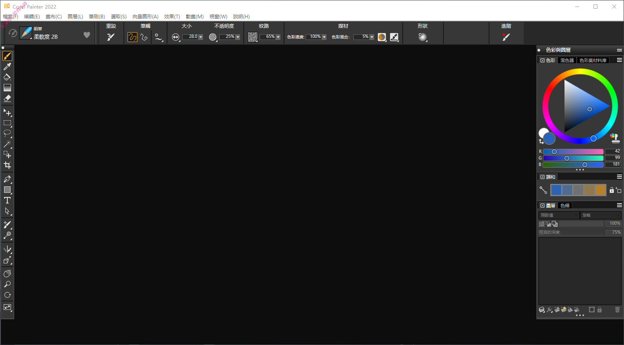624x345 pixels.
Task: Select the orange harmony color swatch
Action: (x=600, y=190)
